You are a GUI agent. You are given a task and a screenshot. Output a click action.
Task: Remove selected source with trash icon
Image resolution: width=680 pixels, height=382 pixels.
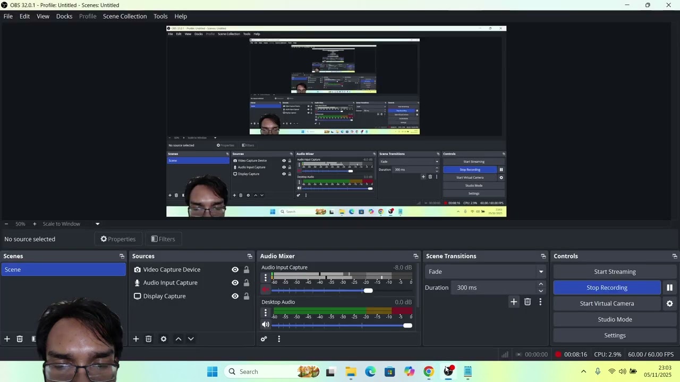click(x=149, y=339)
